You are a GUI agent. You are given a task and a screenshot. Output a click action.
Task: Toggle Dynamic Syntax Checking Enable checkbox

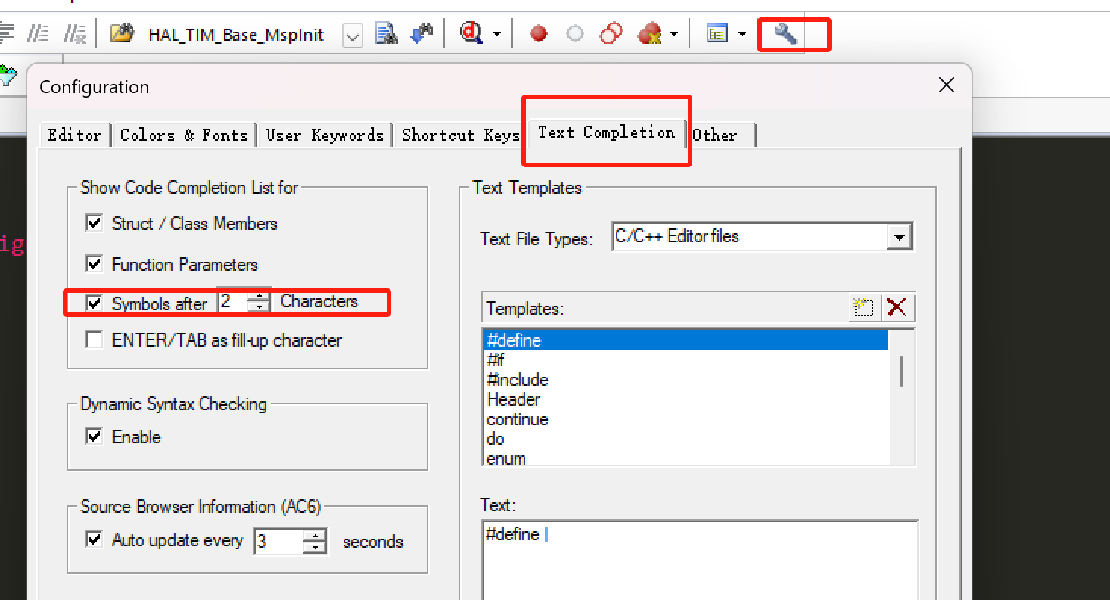[95, 437]
